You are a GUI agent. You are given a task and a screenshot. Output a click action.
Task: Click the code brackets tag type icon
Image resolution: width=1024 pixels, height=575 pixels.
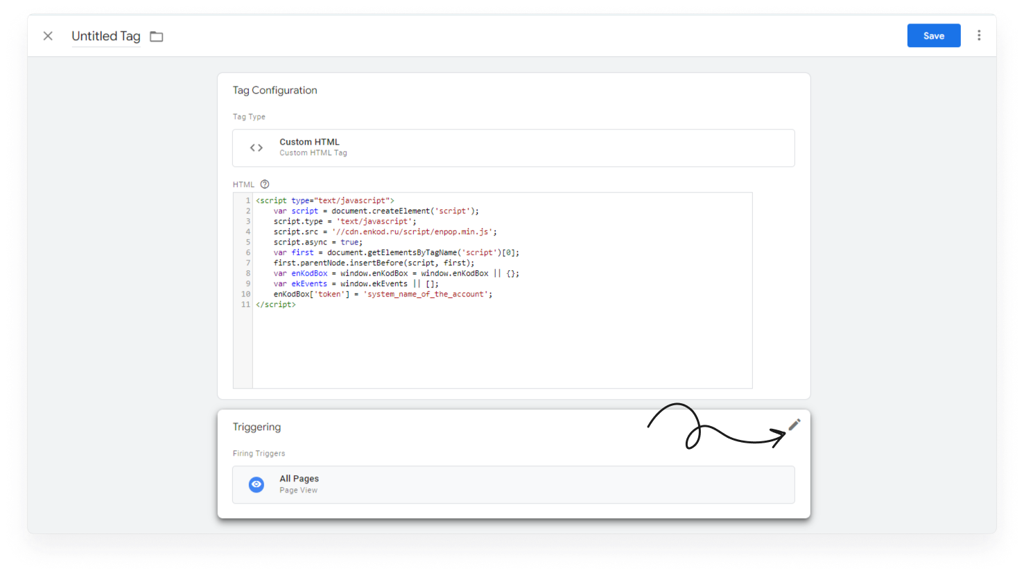click(x=257, y=148)
